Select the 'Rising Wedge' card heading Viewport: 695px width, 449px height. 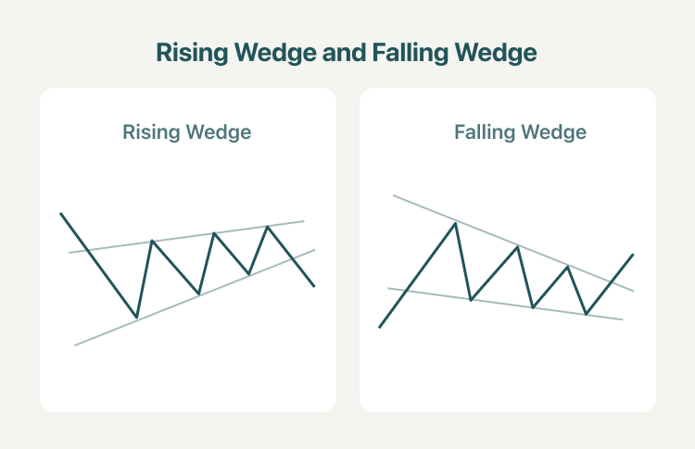click(x=187, y=132)
